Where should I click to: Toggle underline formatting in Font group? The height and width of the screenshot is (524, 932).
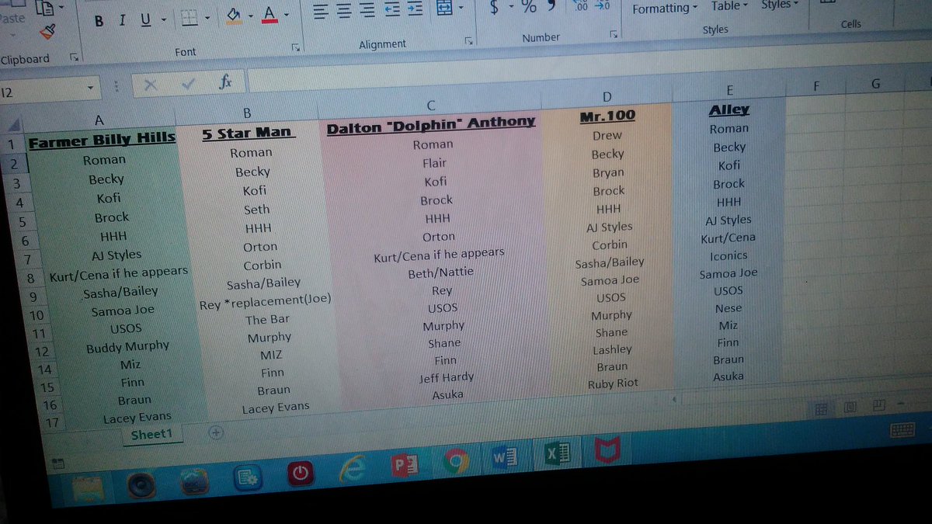[145, 20]
